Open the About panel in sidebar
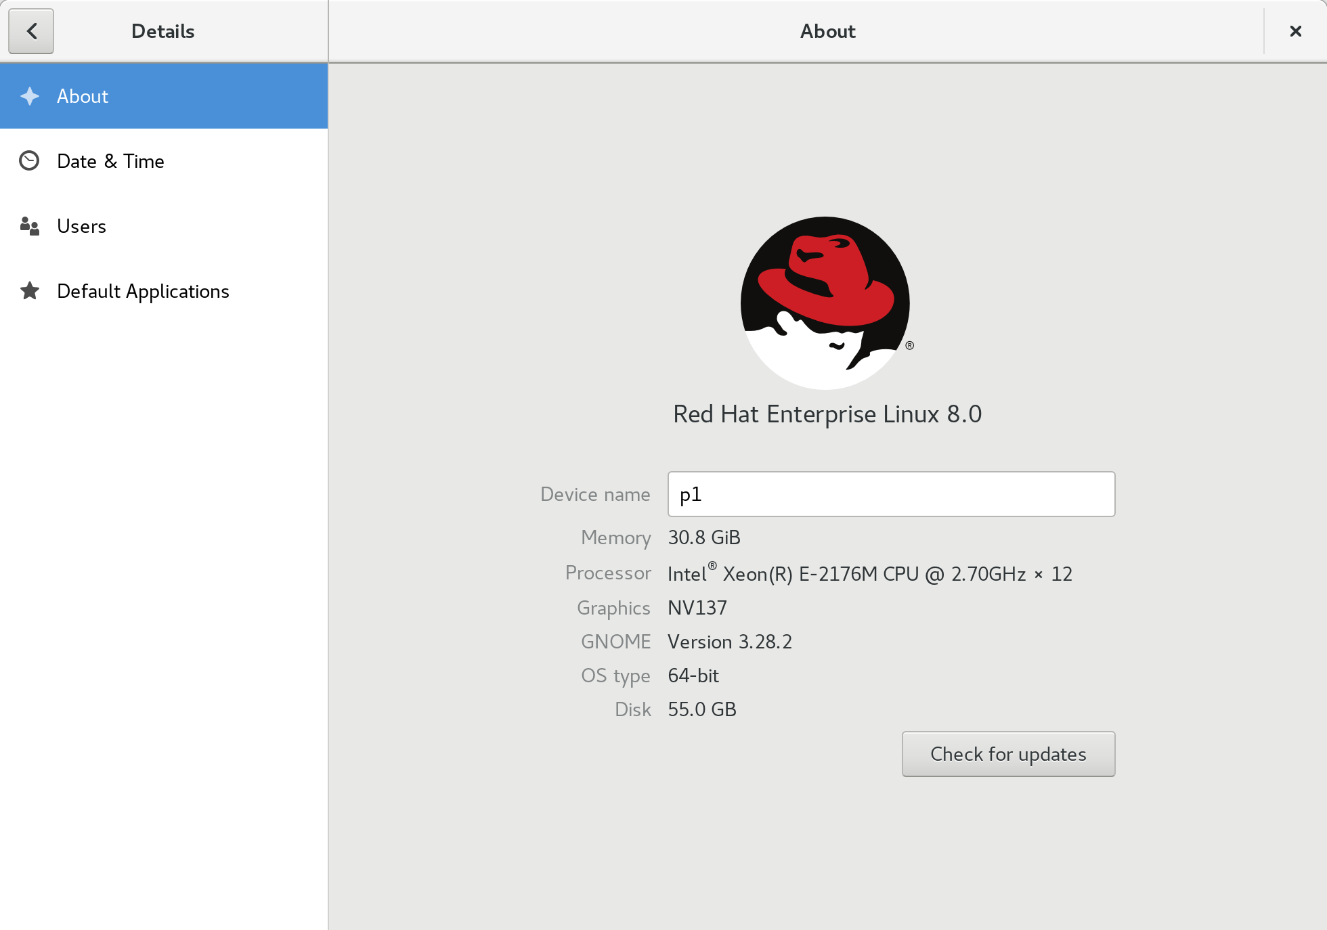This screenshot has width=1327, height=930. [x=164, y=96]
